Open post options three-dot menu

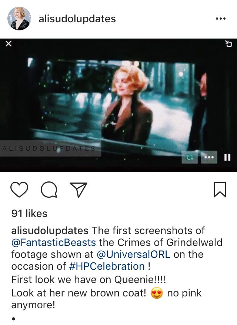220,19
